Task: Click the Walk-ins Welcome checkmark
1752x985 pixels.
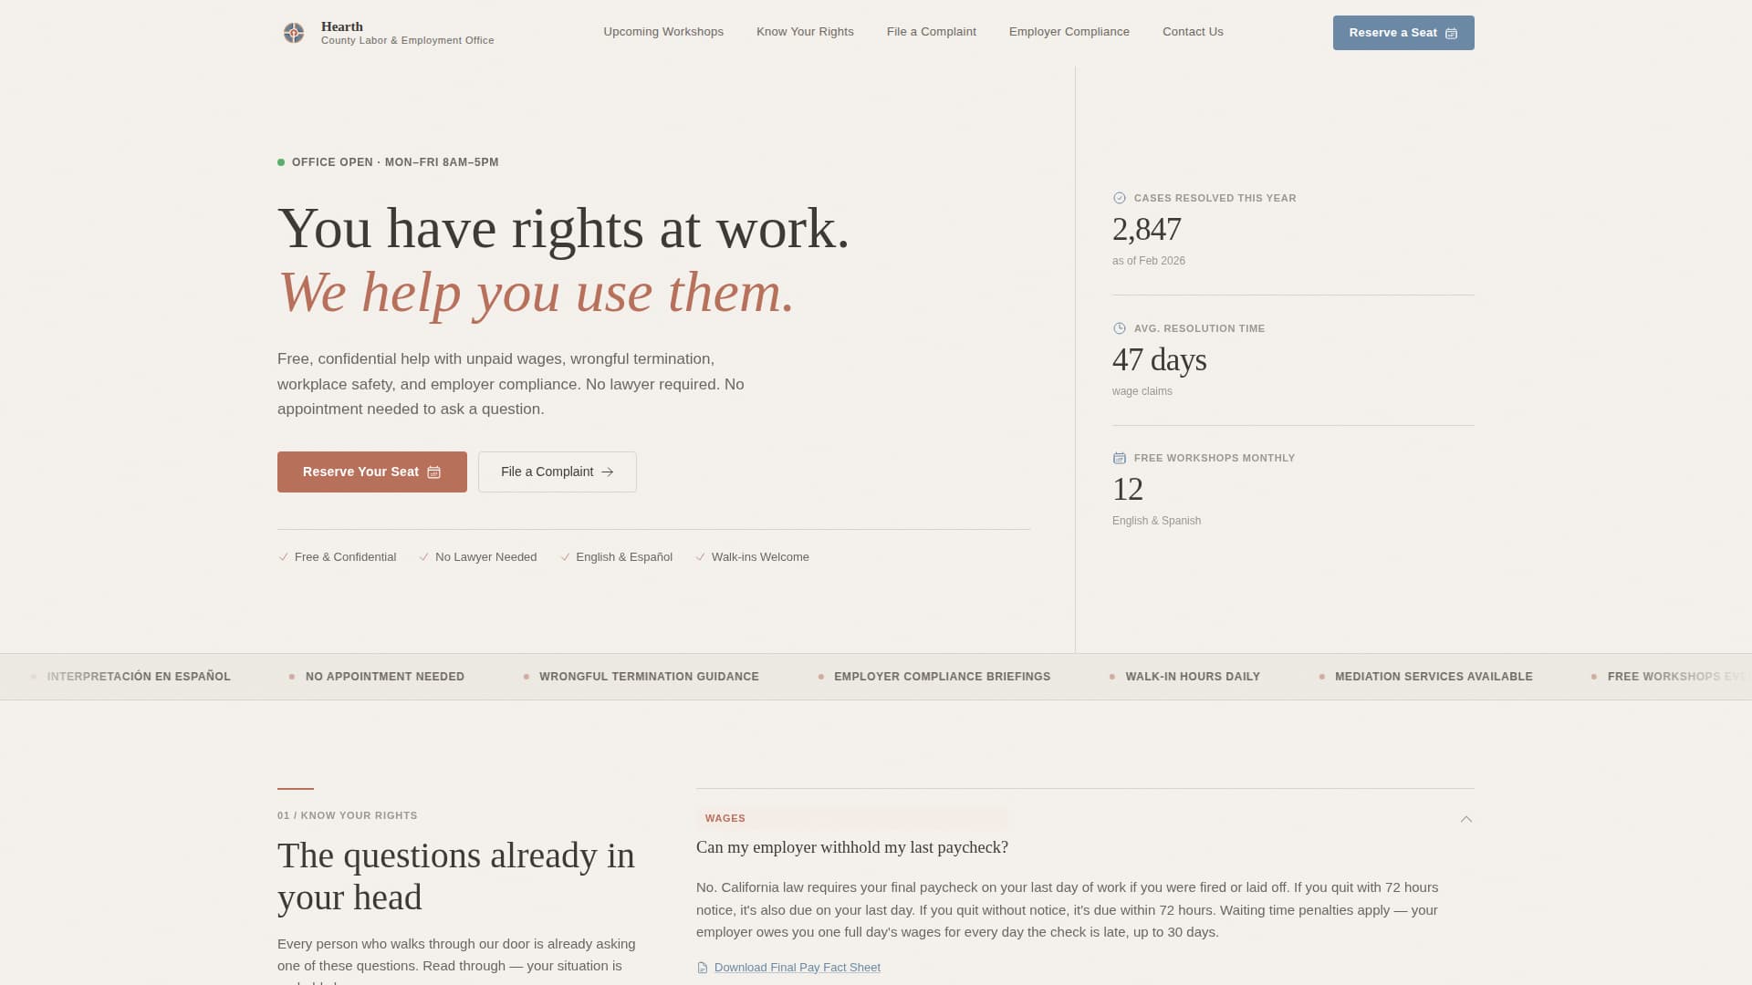Action: pyautogui.click(x=701, y=557)
